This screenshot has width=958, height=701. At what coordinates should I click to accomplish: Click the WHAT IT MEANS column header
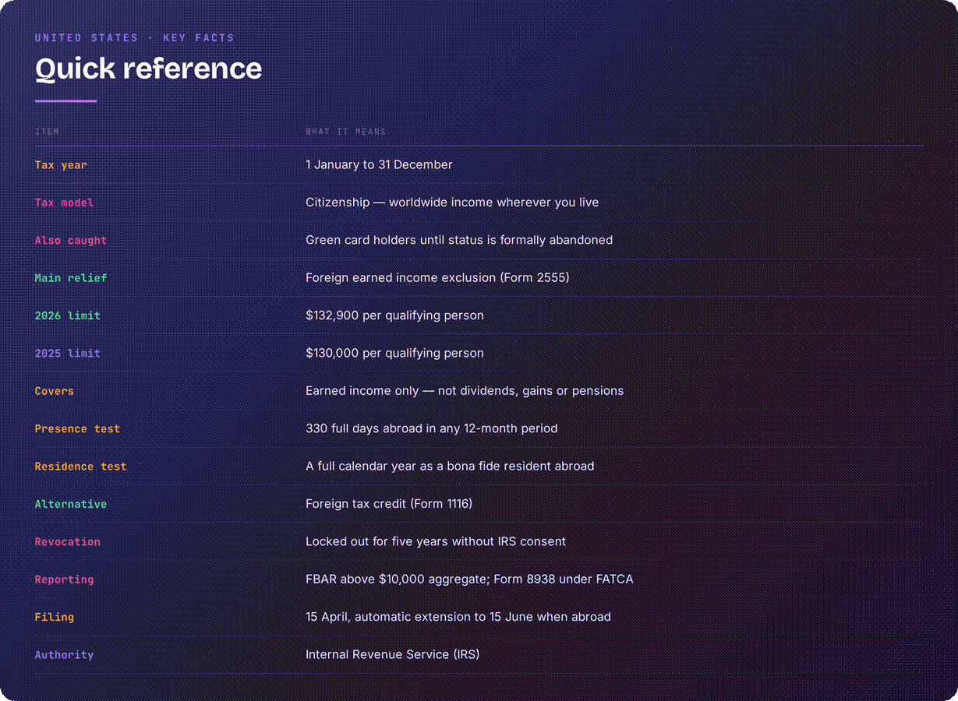coord(345,132)
